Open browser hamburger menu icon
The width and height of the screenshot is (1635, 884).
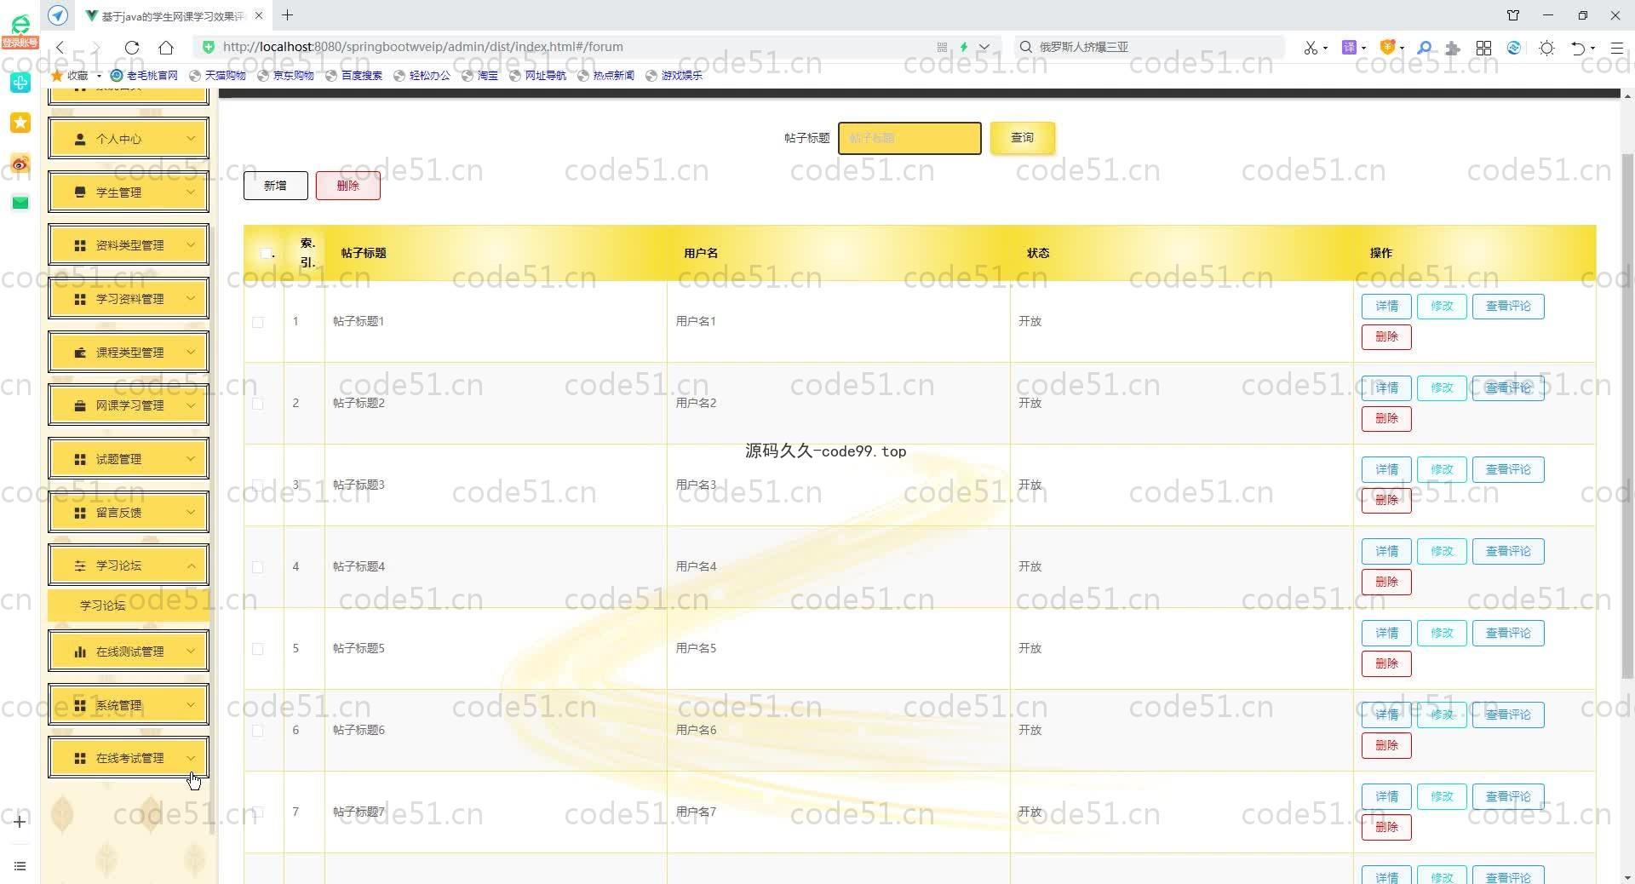click(x=1617, y=48)
